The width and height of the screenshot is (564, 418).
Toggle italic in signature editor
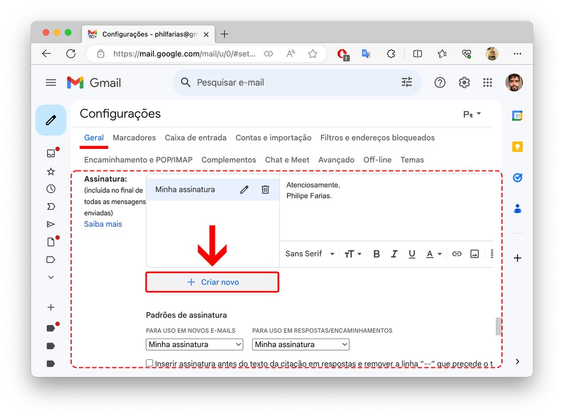point(394,254)
